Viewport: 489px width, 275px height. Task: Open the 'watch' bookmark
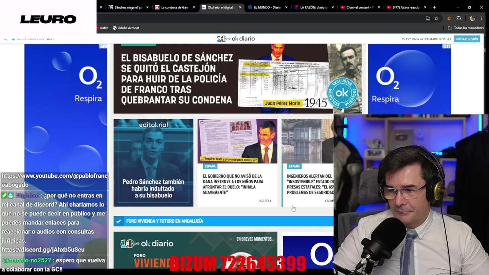click(x=102, y=28)
